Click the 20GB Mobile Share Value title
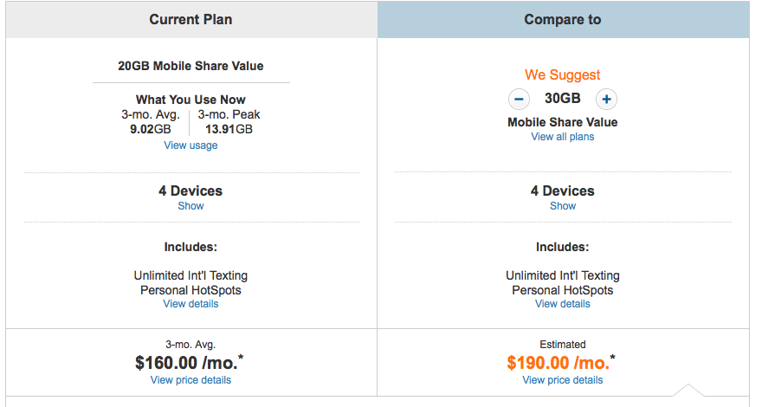 coord(190,66)
